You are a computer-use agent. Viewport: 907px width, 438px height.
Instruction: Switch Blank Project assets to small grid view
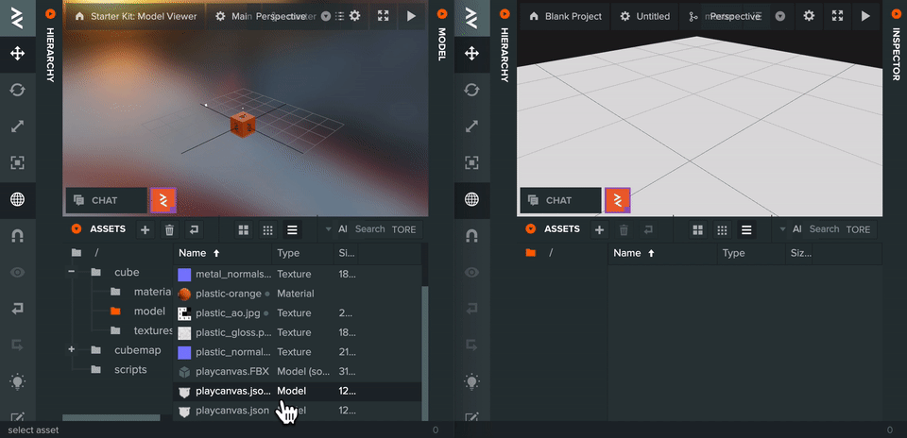(722, 230)
